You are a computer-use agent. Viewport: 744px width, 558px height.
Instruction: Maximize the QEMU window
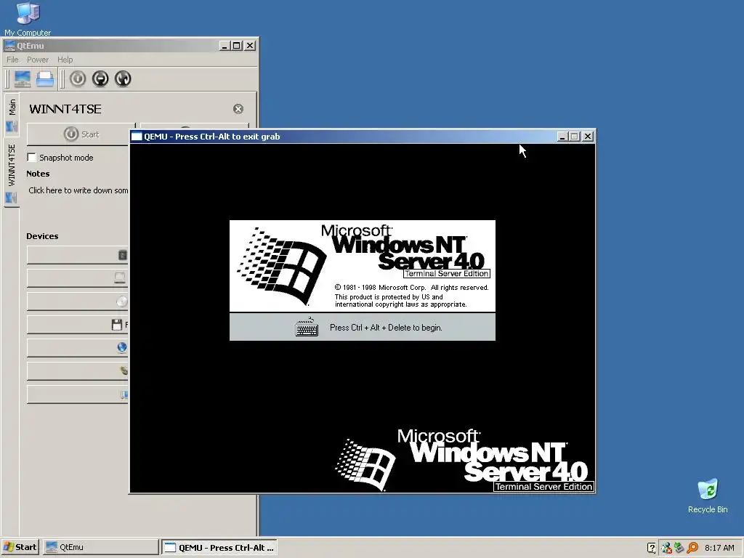tap(574, 137)
